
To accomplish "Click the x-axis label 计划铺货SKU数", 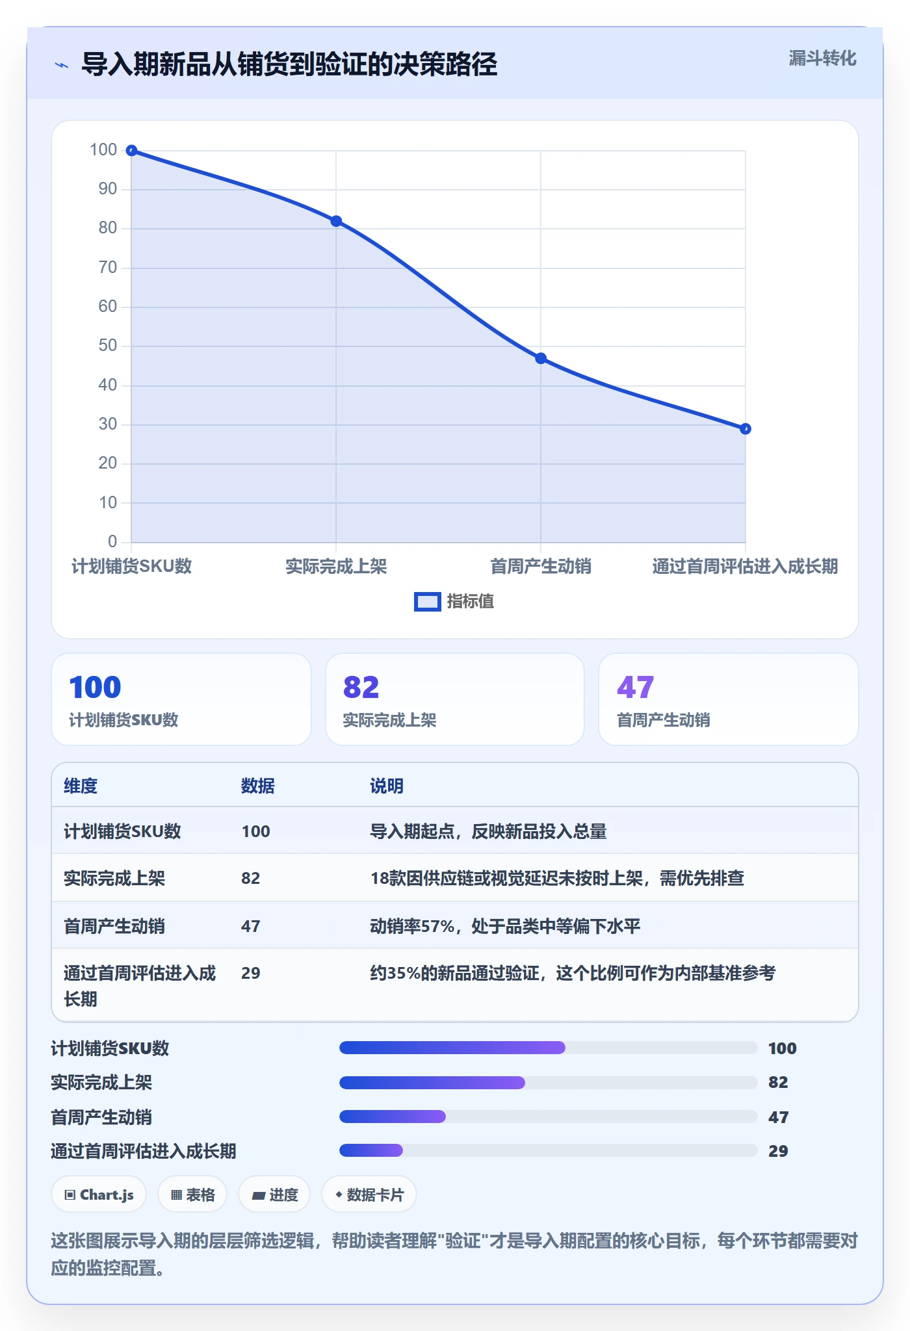I will 131,566.
